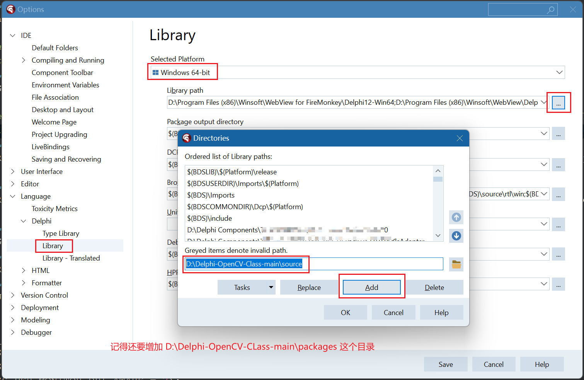Screen dimensions: 584x380
Task: Click Cancel in Options window
Action: (494, 364)
